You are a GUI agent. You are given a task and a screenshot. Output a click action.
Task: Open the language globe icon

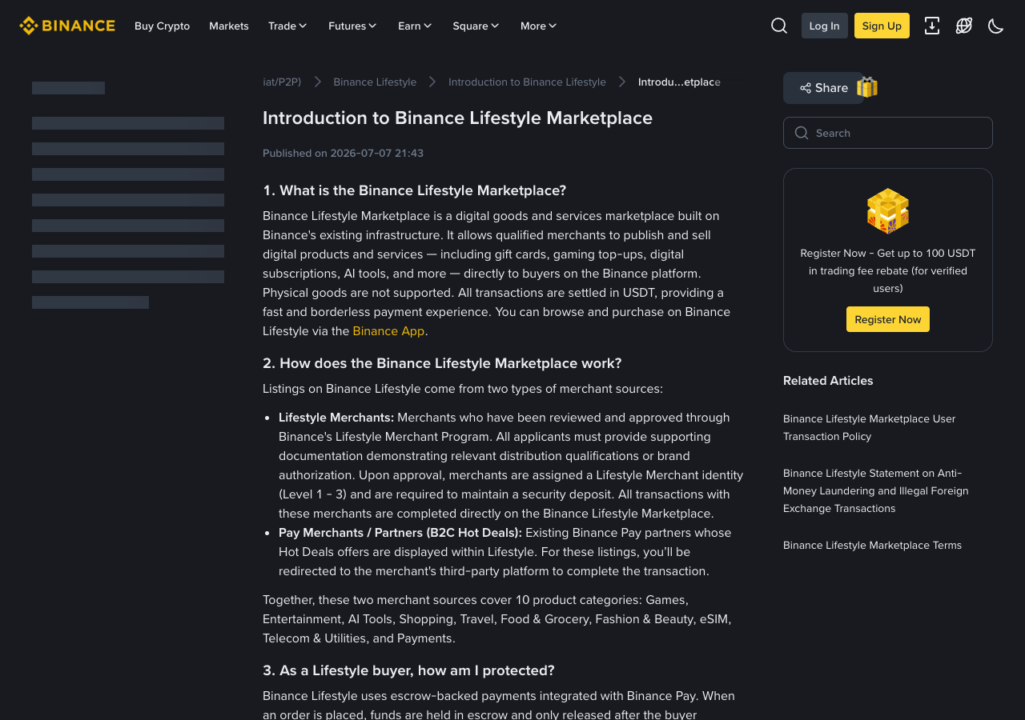point(964,26)
